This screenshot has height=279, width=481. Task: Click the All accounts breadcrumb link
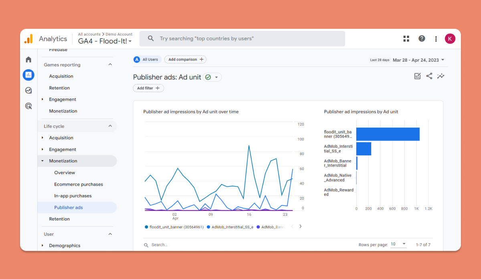point(89,34)
